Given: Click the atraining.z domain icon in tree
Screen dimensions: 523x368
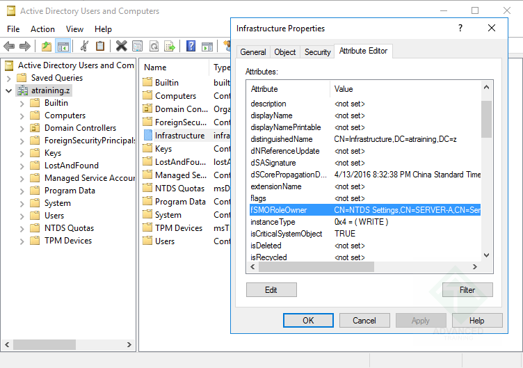Looking at the screenshot, I should [23, 90].
